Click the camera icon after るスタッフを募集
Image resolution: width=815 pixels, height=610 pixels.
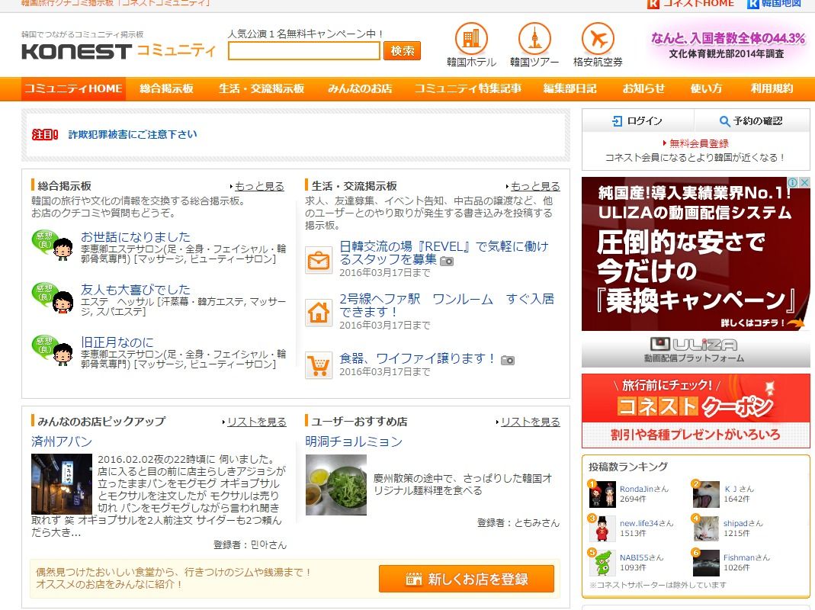coord(447,261)
